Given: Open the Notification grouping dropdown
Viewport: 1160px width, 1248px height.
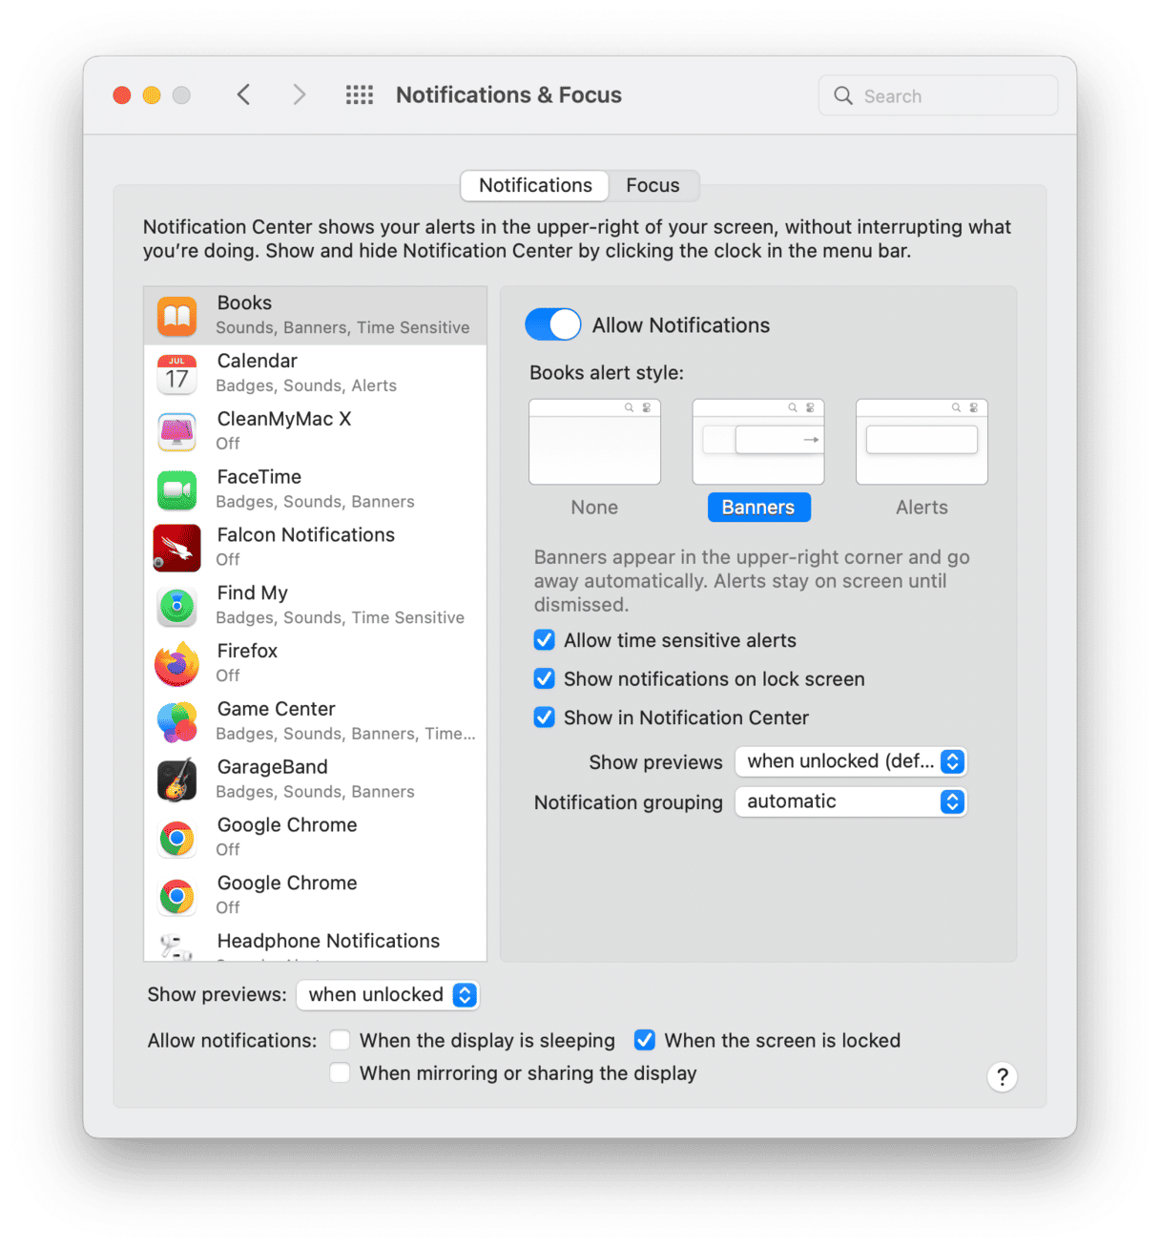Looking at the screenshot, I should tap(851, 801).
